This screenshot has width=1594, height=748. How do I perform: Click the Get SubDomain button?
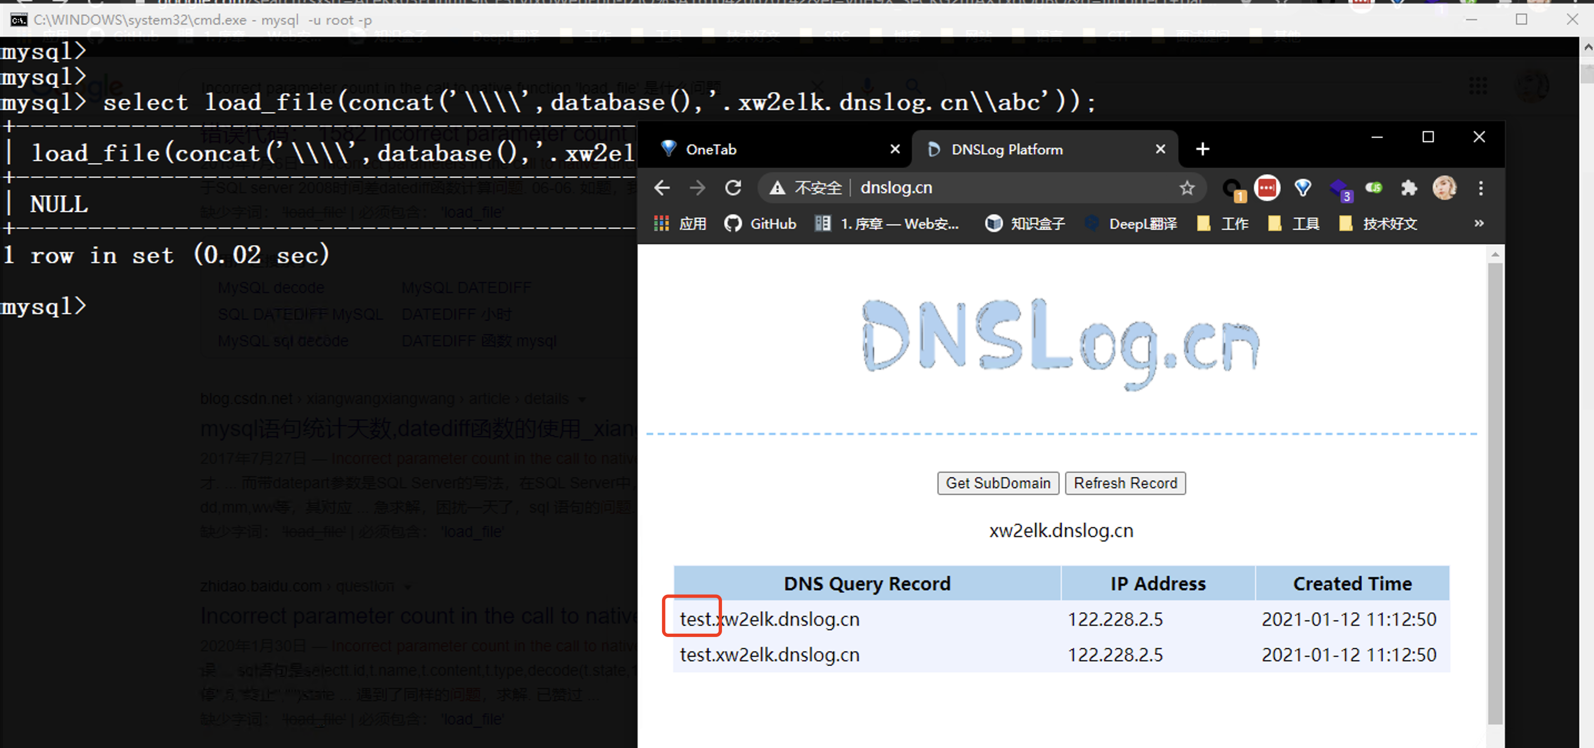click(x=997, y=483)
